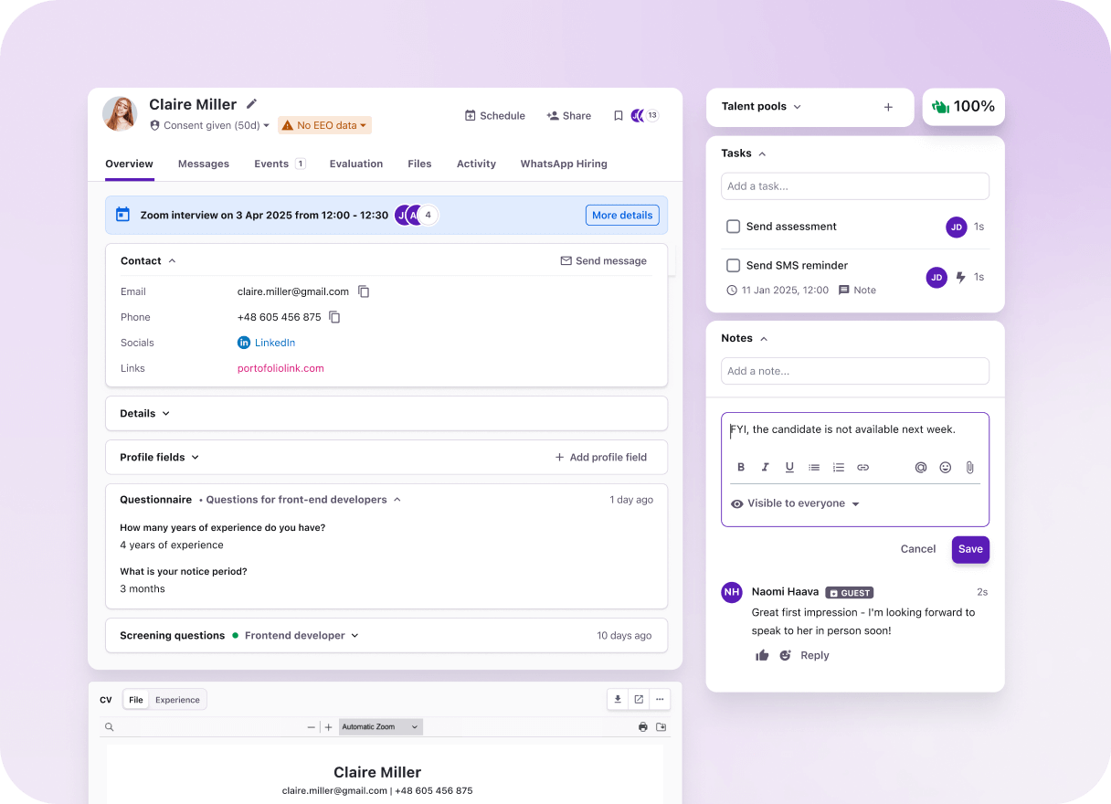Open the Messages tab
The height and width of the screenshot is (804, 1111).
pyautogui.click(x=204, y=164)
